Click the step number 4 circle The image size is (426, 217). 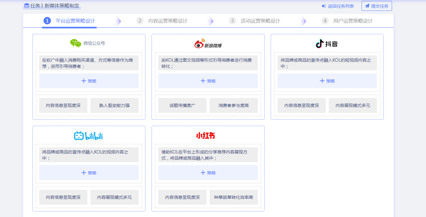325,21
